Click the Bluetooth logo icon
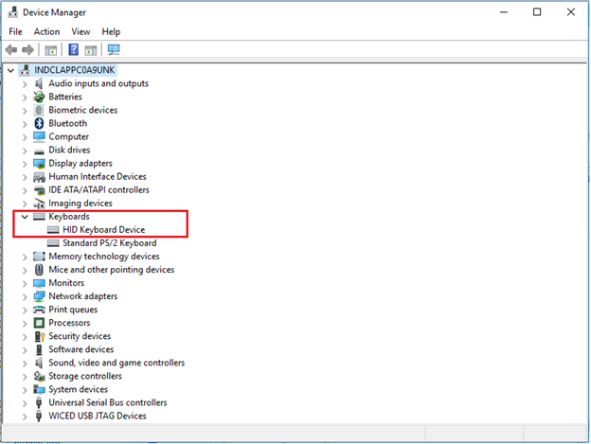This screenshot has height=444, width=591. tap(39, 123)
